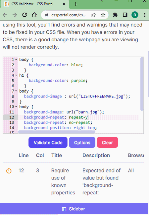Close the CSS Validator tab
This screenshot has height=215, width=149.
point(64,4)
